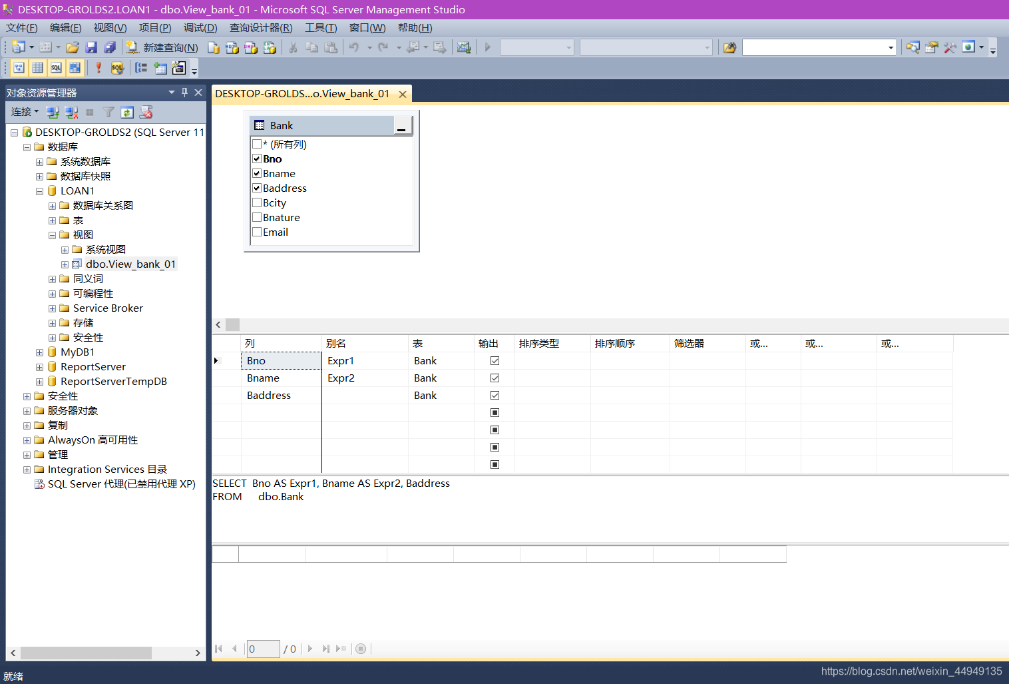Expand the 表 folder node
Image resolution: width=1009 pixels, height=684 pixels.
point(52,220)
